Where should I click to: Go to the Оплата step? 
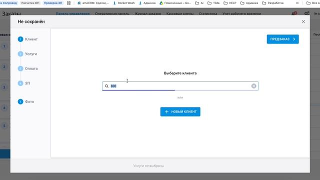pos(28,68)
